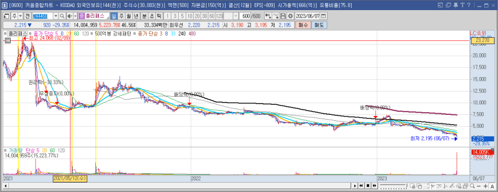Expand the interval value dropdown after 120
The height and width of the screenshot is (192, 498).
click(x=236, y=16)
